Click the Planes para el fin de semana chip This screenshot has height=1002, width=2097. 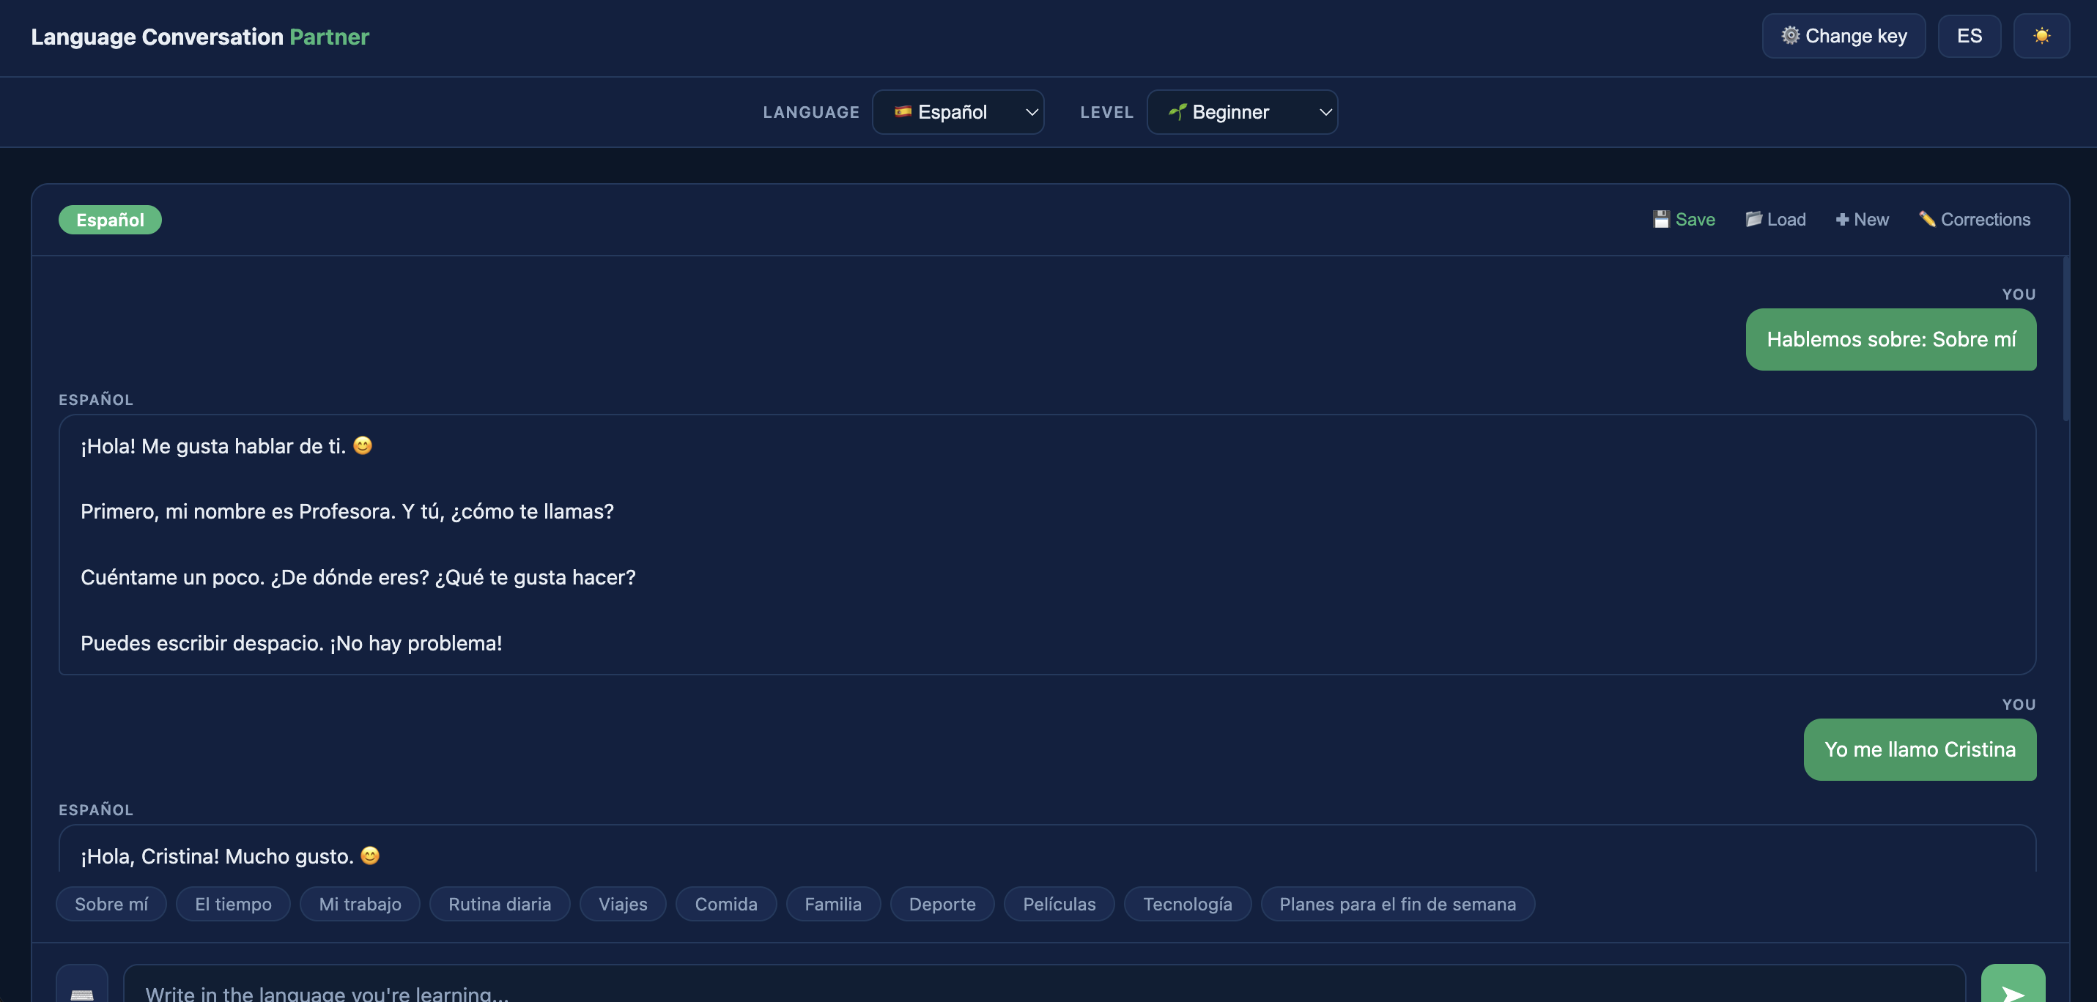[x=1398, y=905]
